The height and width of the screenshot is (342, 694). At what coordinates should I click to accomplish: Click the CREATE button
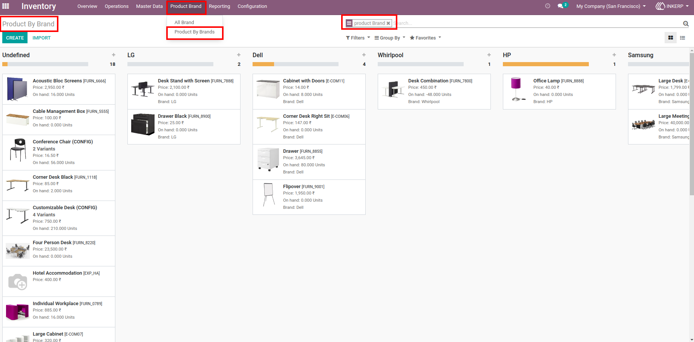15,38
